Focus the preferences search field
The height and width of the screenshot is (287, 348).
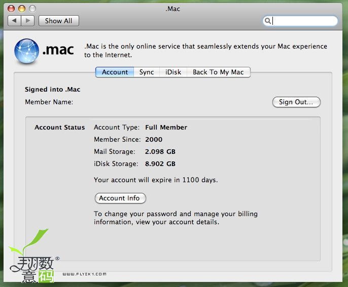(x=300, y=21)
